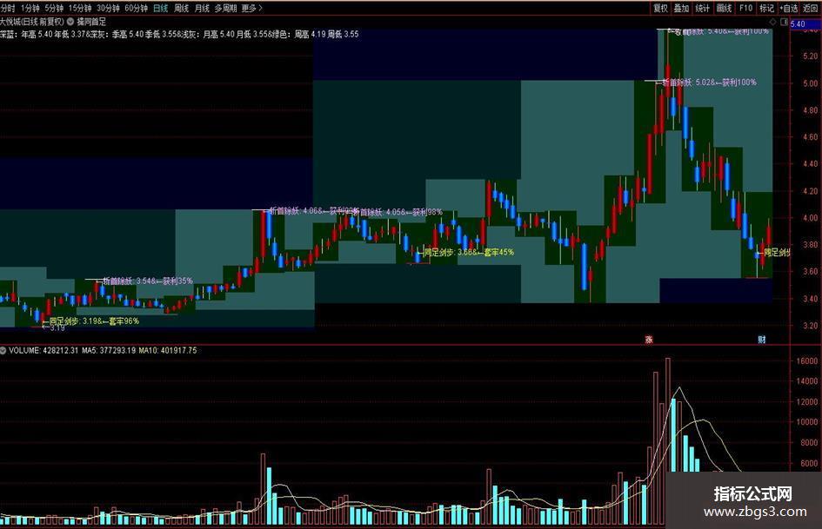Click the diamond icon above the price axis

[772, 22]
